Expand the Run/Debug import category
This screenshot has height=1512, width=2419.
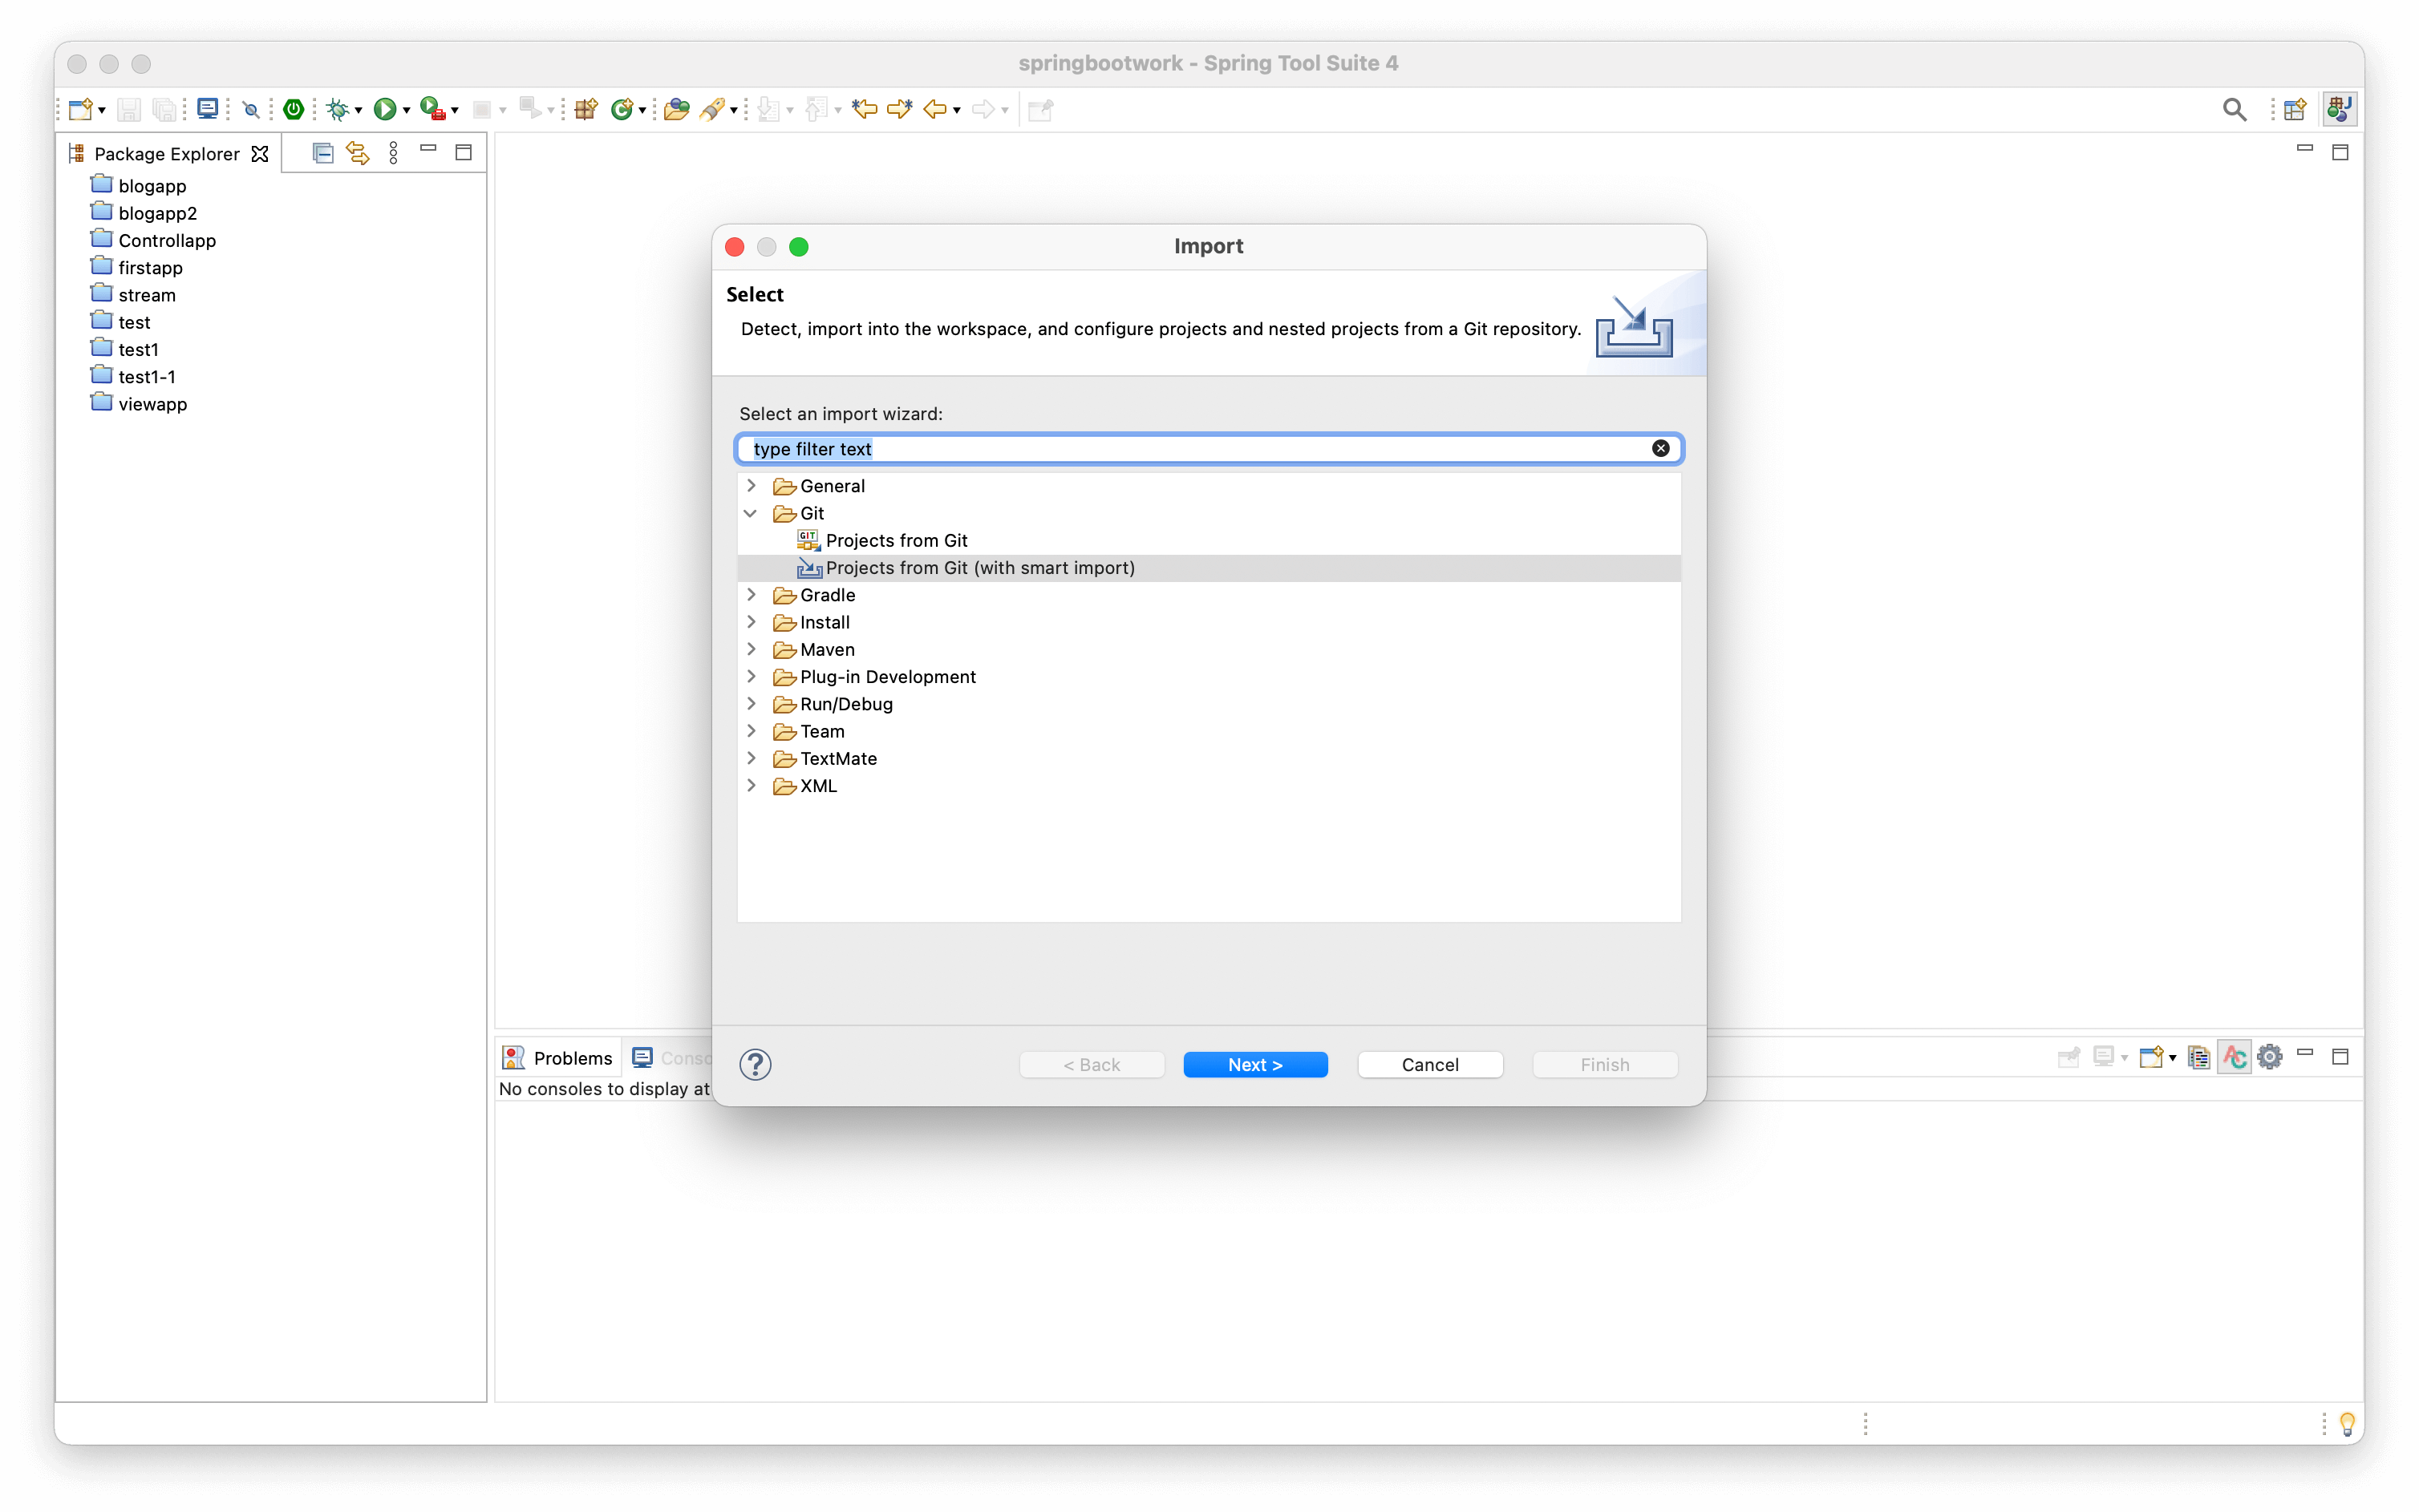pos(752,703)
